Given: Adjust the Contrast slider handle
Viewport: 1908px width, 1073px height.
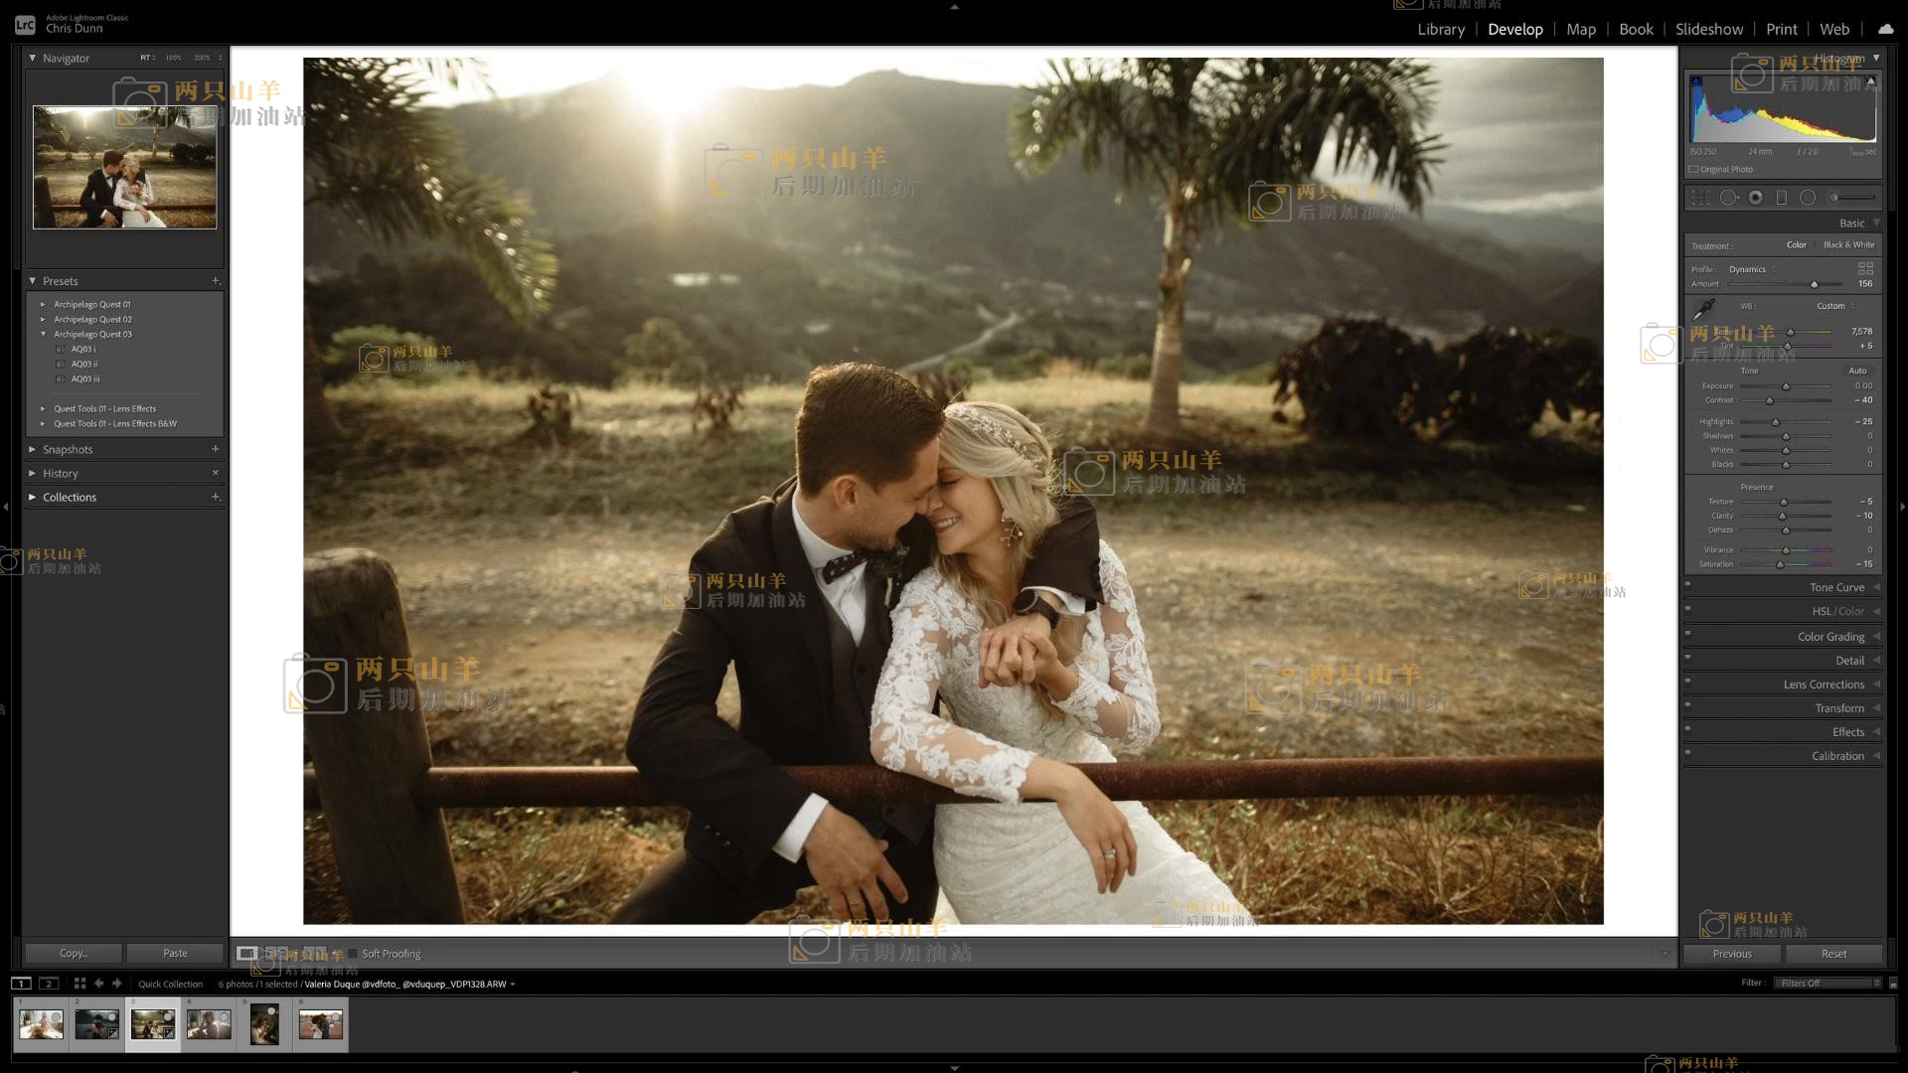Looking at the screenshot, I should point(1769,400).
